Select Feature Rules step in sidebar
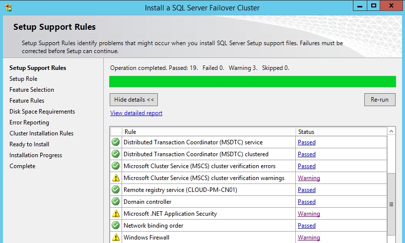This screenshot has width=405, height=243. point(27,100)
